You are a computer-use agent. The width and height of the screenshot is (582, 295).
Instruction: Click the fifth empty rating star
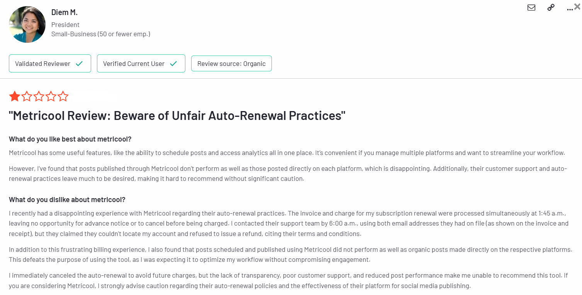(x=63, y=96)
